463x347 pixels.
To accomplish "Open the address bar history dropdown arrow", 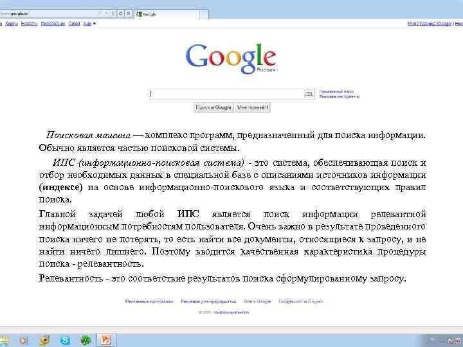I will click(106, 13).
